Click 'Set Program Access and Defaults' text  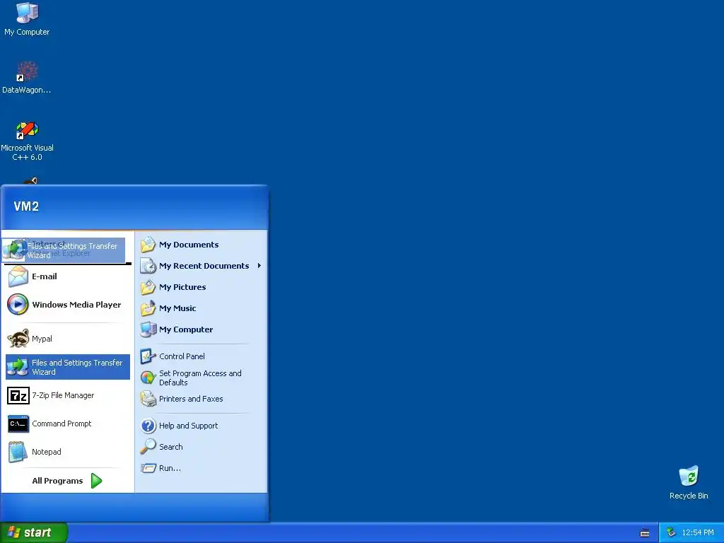click(200, 378)
